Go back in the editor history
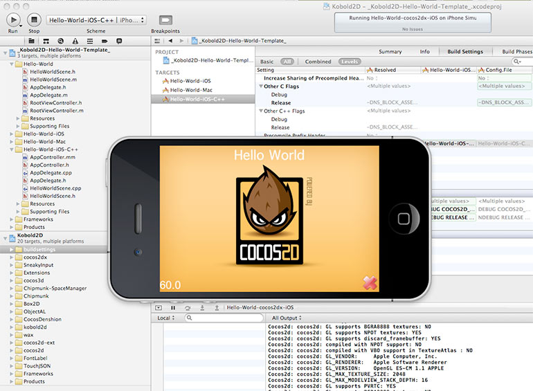533x391 pixels. point(170,41)
